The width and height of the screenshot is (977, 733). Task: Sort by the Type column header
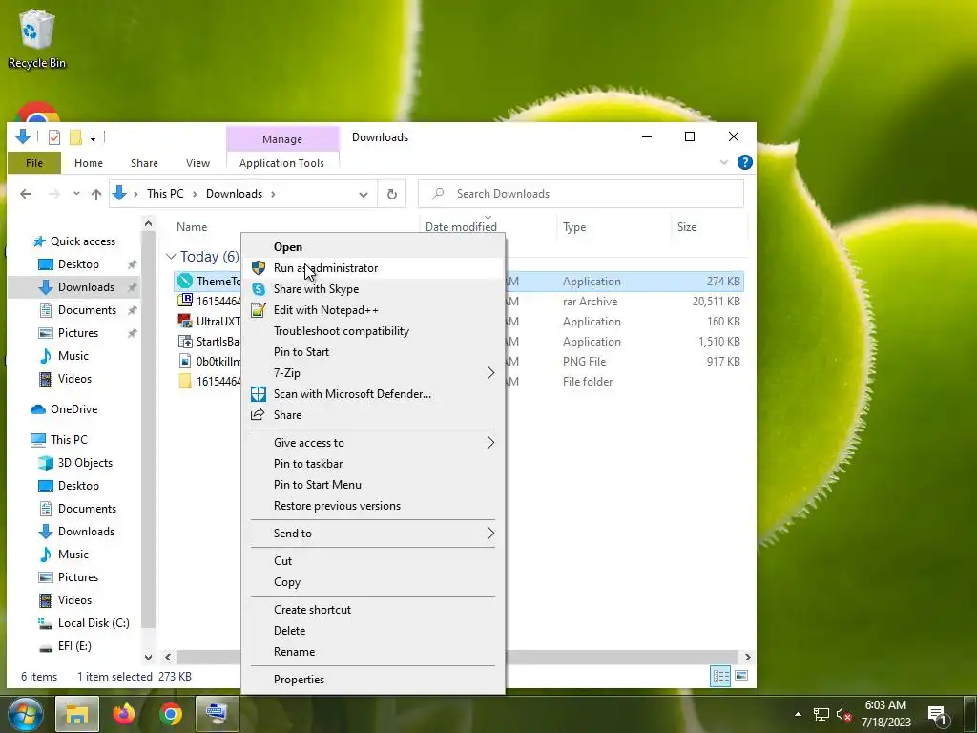tap(574, 227)
